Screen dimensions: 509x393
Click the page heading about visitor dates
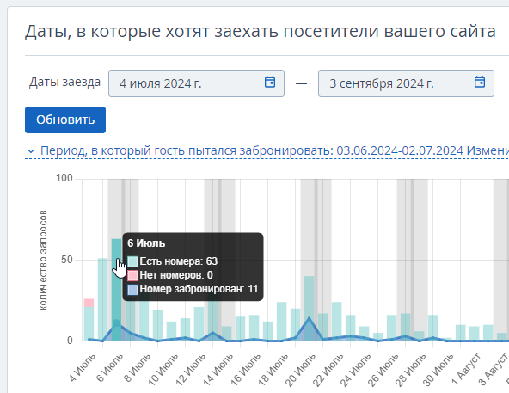pos(261,32)
